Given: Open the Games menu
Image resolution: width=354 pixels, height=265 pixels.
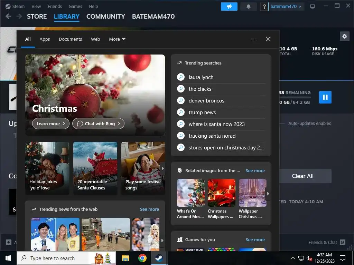Looking at the screenshot, I should coord(75,6).
